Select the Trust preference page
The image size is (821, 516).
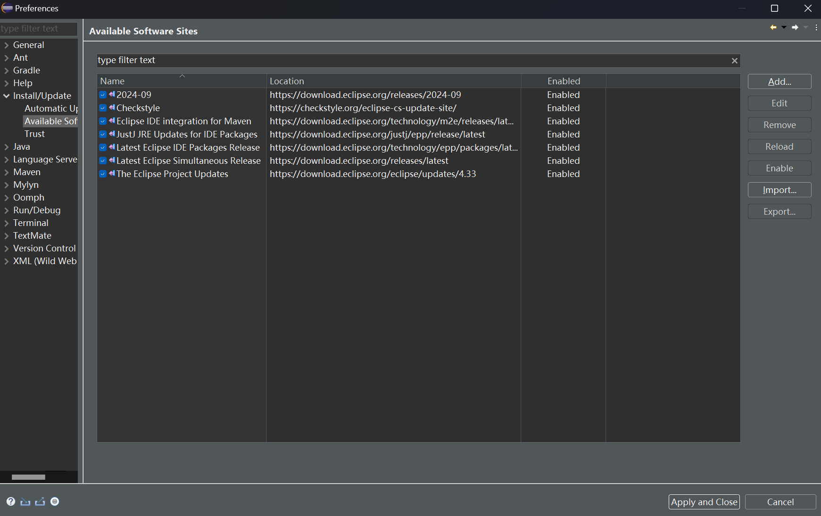click(34, 134)
